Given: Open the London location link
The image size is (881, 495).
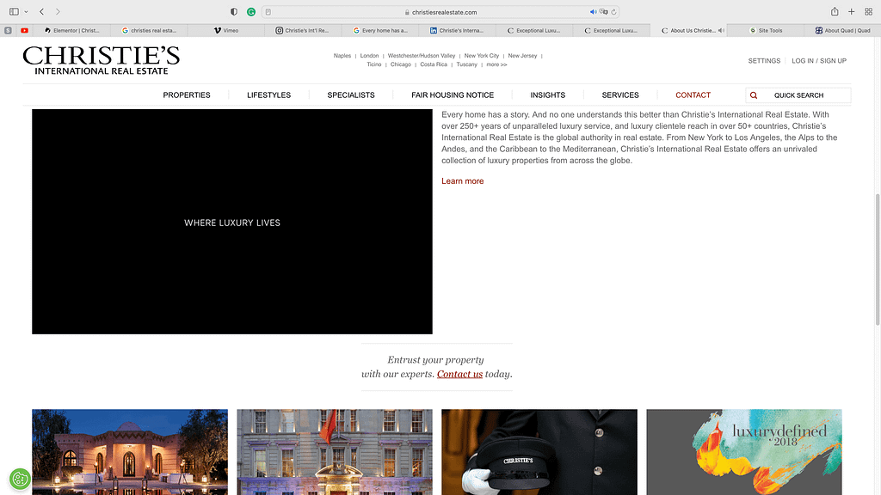Looking at the screenshot, I should pos(369,56).
